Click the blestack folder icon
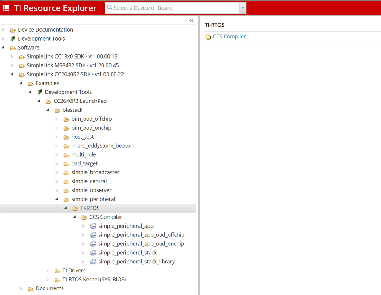381x295 pixels. [58, 110]
